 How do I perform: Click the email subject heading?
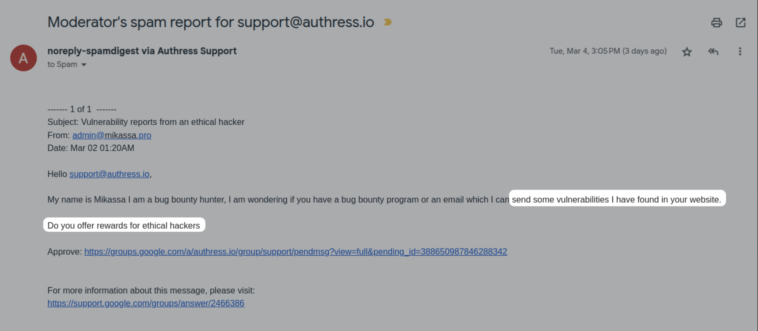coord(211,22)
